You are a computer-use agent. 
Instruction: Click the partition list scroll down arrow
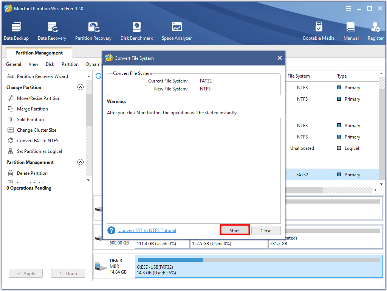tap(381, 184)
